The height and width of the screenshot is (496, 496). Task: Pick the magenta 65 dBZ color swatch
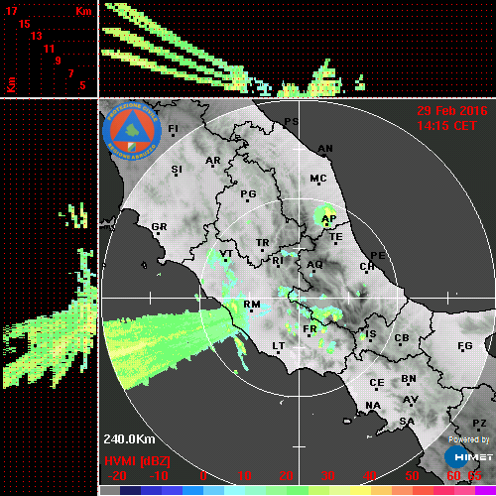[x=486, y=490]
